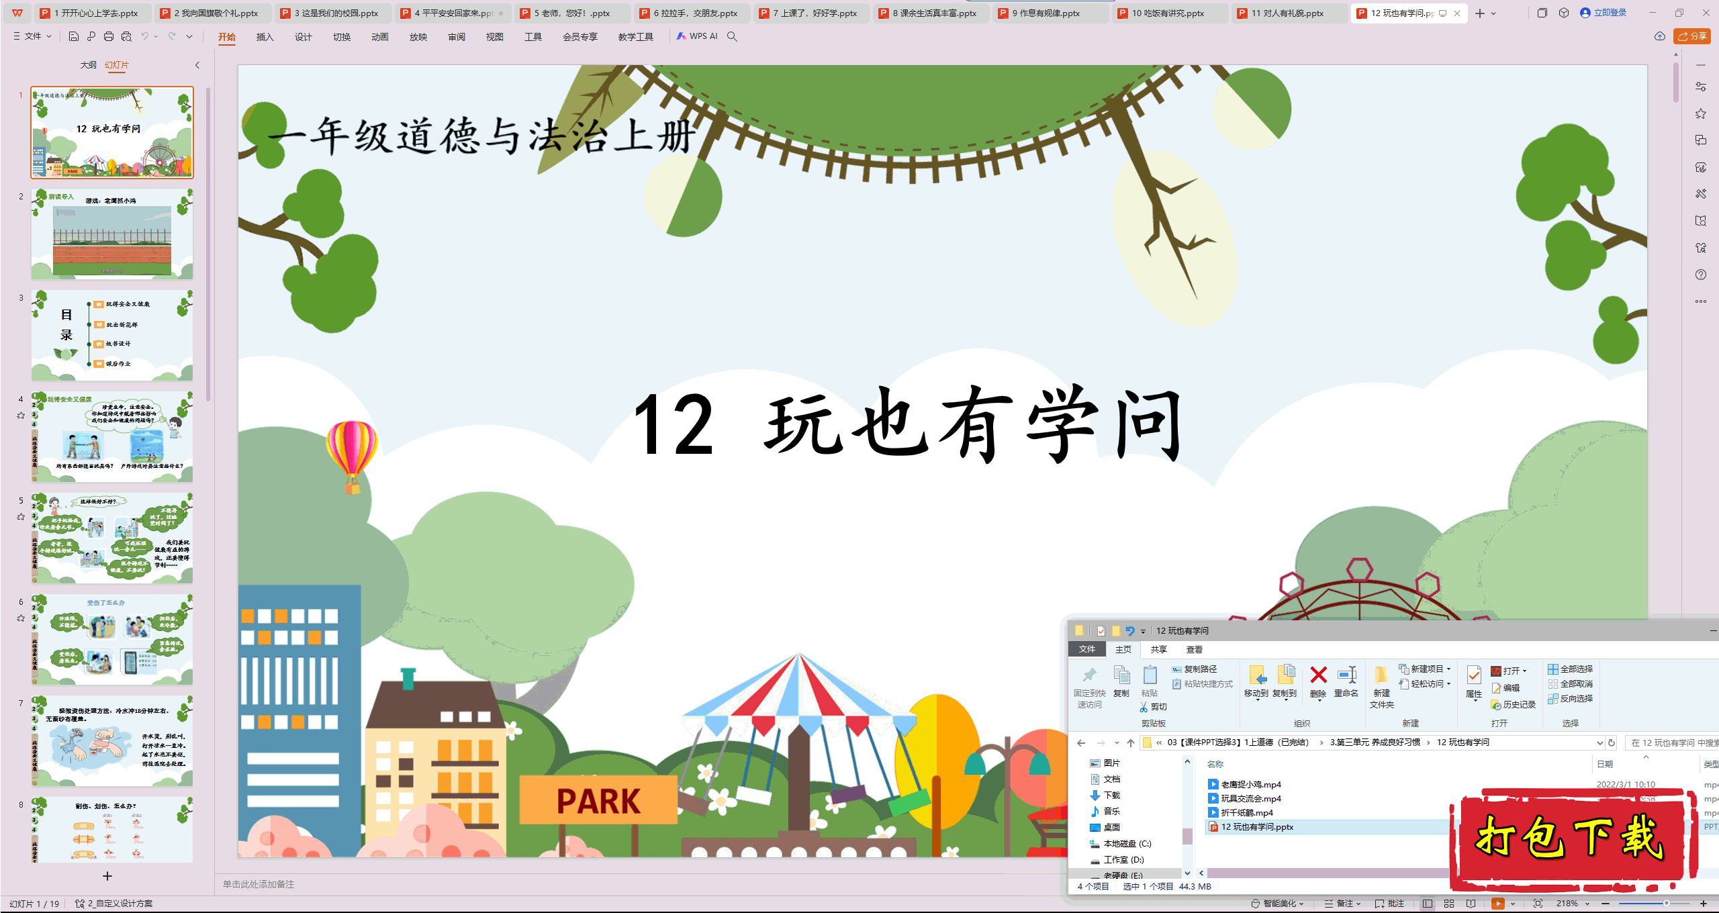This screenshot has width=1719, height=913.
Task: Expand Easy Access (轻松访问) dropdown in Explorer
Action: 1425,684
